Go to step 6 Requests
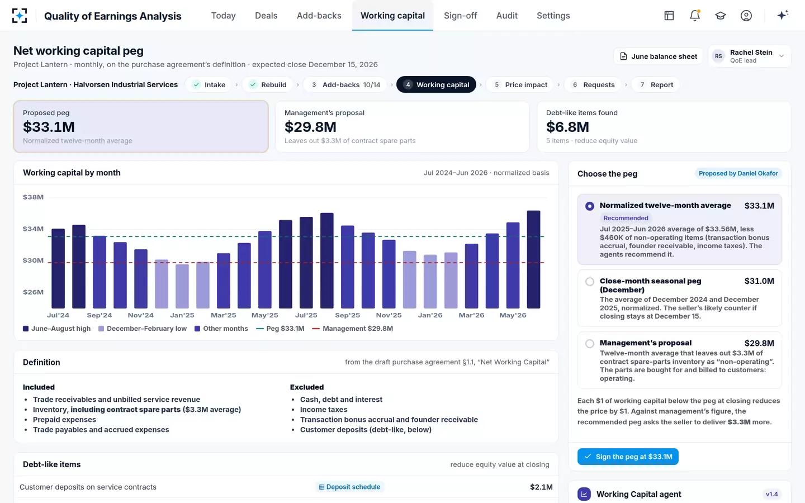Viewport: 805px width, 503px height. tap(593, 85)
